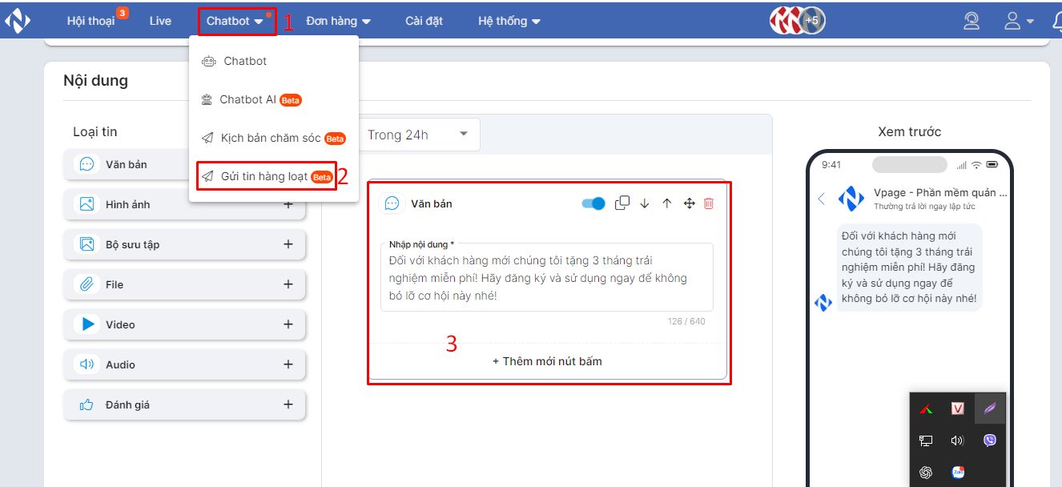Expand the Hệ thống menu

[x=508, y=21]
